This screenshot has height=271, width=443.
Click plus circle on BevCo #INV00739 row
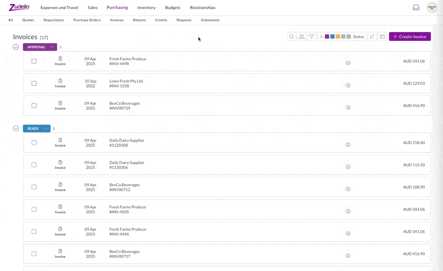tap(348, 108)
